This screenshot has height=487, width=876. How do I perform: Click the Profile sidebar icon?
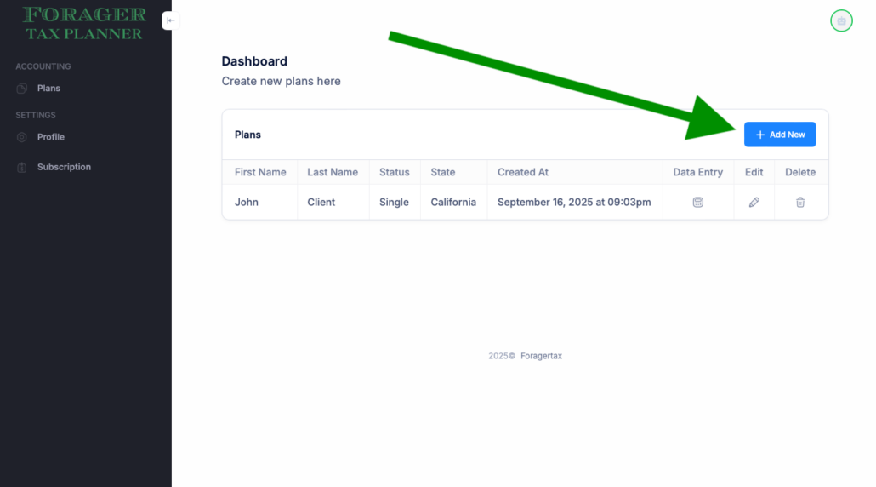pyautogui.click(x=22, y=137)
